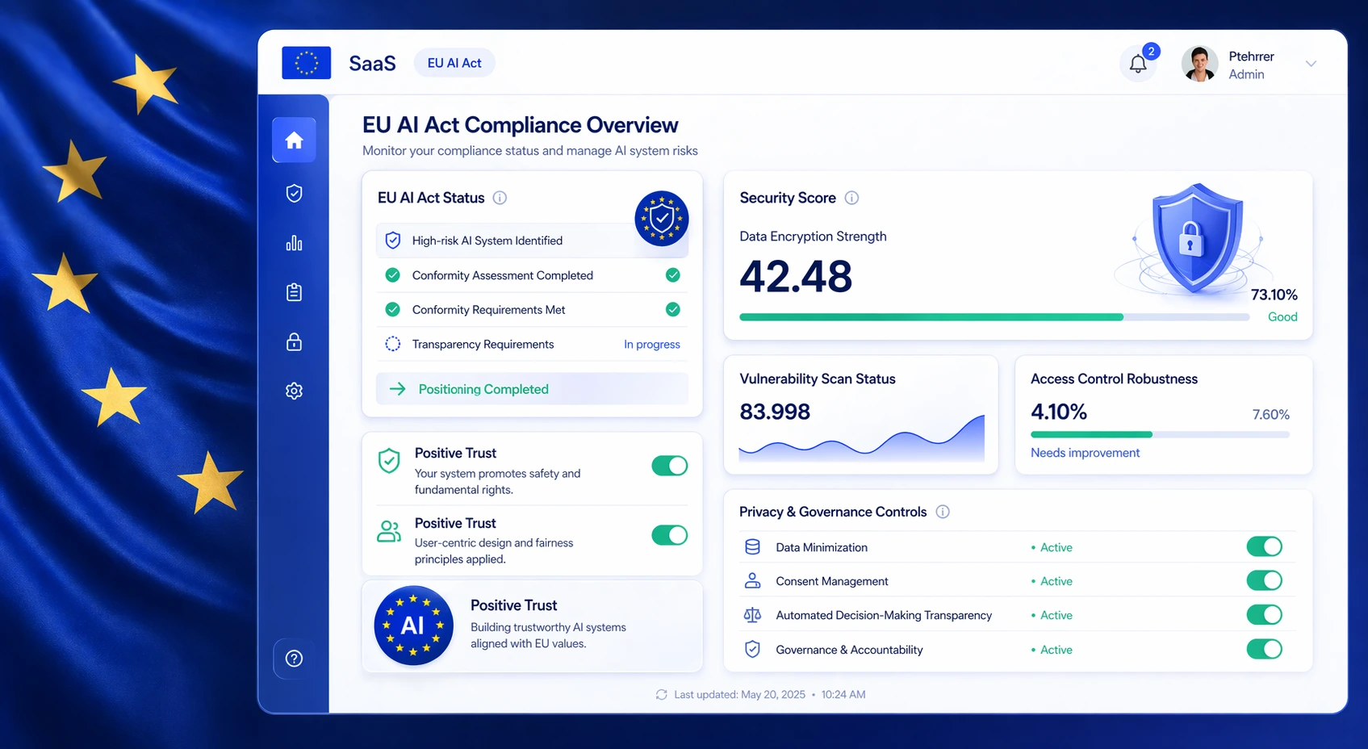The width and height of the screenshot is (1368, 749).
Task: Select the EU AI Act tab pill
Action: [x=454, y=63]
